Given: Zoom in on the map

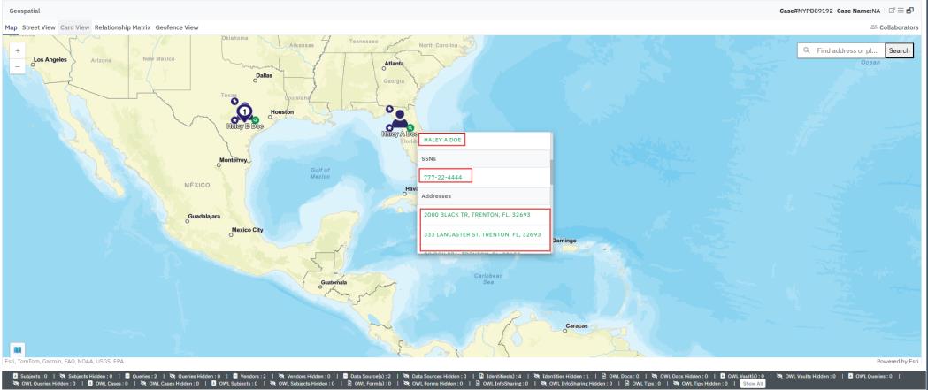Looking at the screenshot, I should (18, 51).
